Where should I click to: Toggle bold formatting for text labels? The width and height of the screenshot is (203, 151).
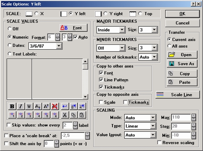tap(12, 106)
